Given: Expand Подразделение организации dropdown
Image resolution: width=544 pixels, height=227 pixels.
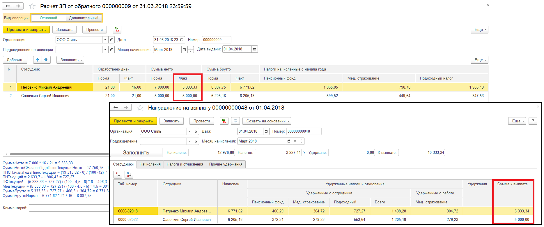Looking at the screenshot, I should 105,50.
